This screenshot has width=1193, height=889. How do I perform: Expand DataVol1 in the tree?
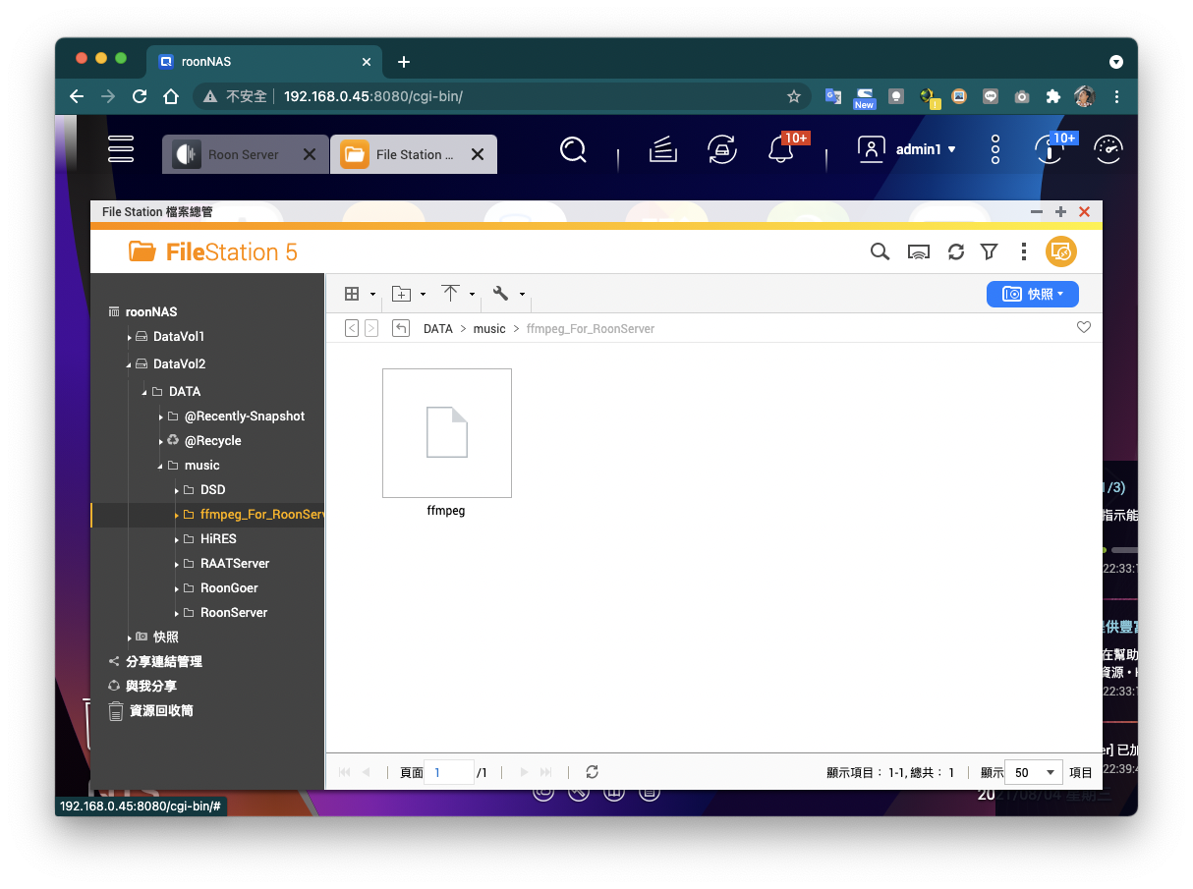click(x=129, y=337)
